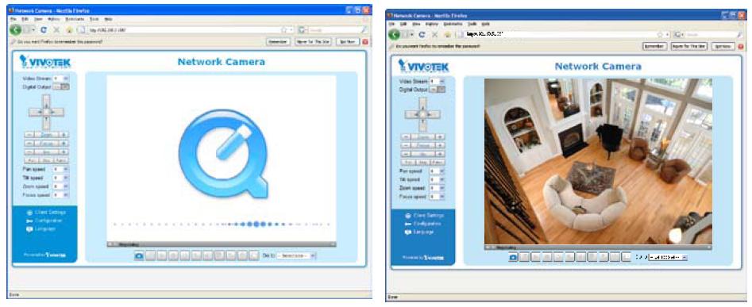This screenshot has width=752, height=307.
Task: Pan camera right in live-room-video window
Action: 434,114
